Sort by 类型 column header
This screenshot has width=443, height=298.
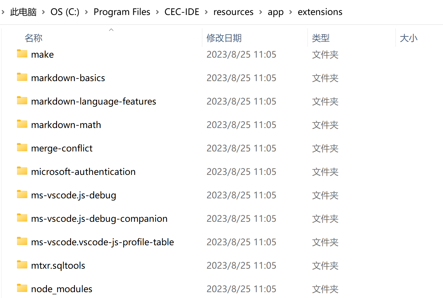tap(321, 38)
